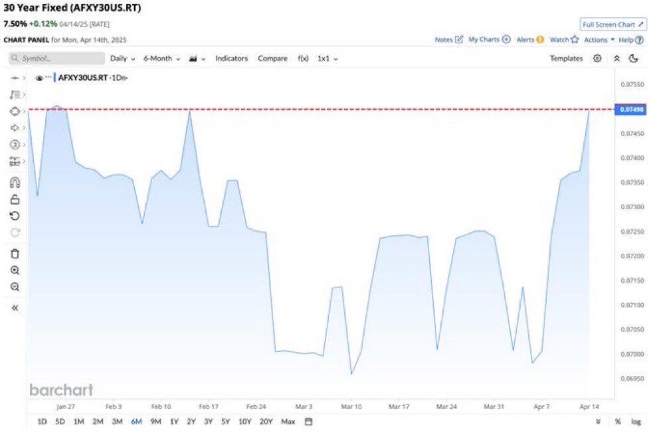Toggle the percent scale option
The image size is (655, 433).
(x=618, y=422)
